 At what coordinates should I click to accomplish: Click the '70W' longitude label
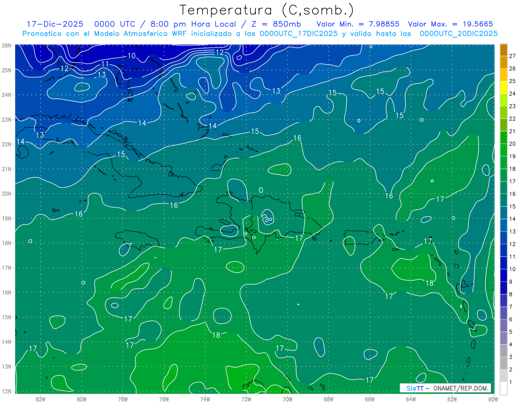[287, 399]
